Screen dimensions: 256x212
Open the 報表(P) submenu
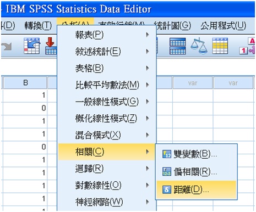(x=107, y=35)
